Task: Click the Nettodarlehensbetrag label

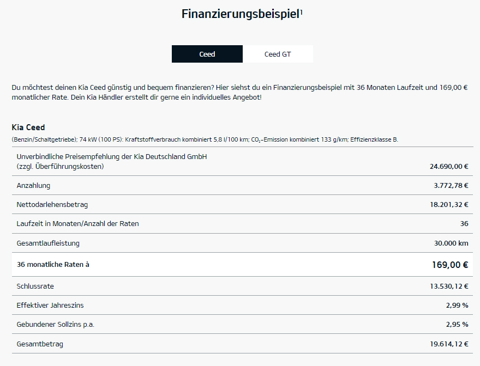Action: pyautogui.click(x=52, y=205)
